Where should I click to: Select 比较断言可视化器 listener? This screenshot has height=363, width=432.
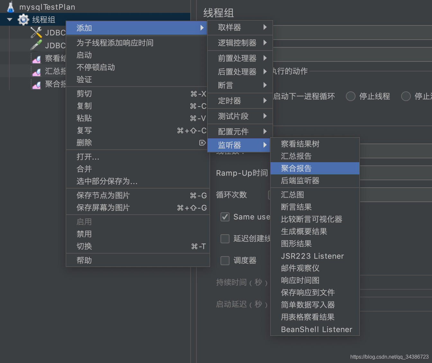pyautogui.click(x=315, y=219)
